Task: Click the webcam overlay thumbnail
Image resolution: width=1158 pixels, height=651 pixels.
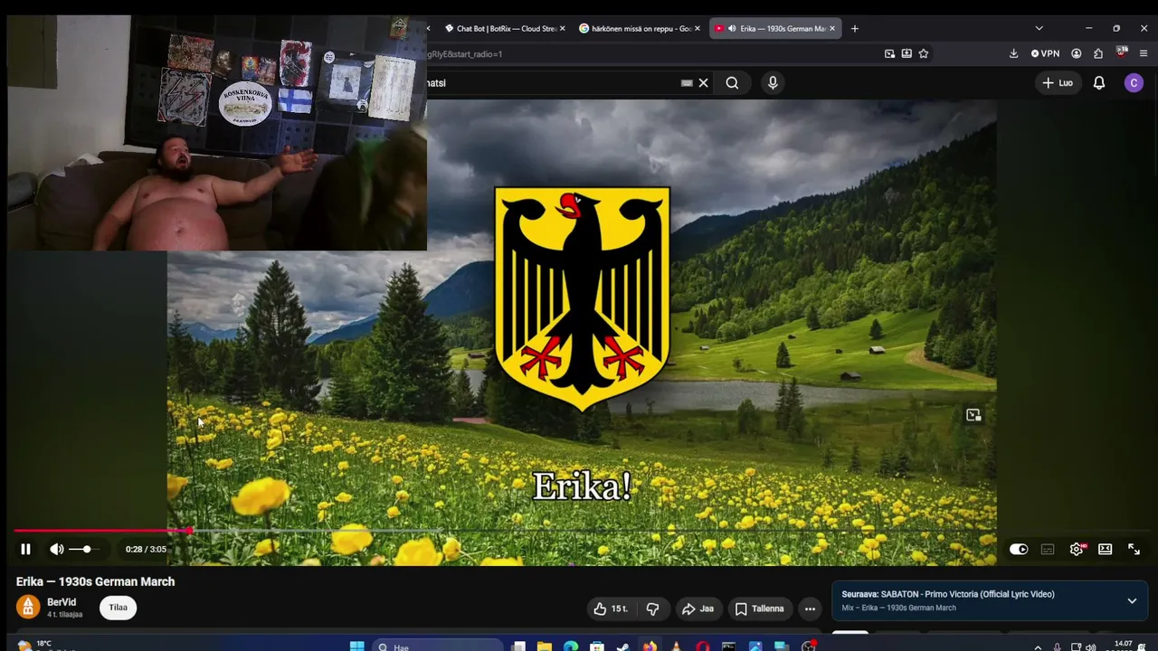Action: [217, 133]
